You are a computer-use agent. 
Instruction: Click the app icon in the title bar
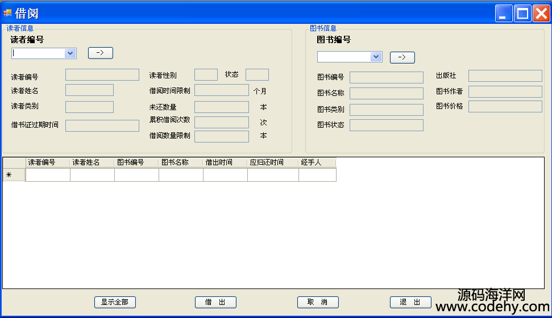pos(7,14)
